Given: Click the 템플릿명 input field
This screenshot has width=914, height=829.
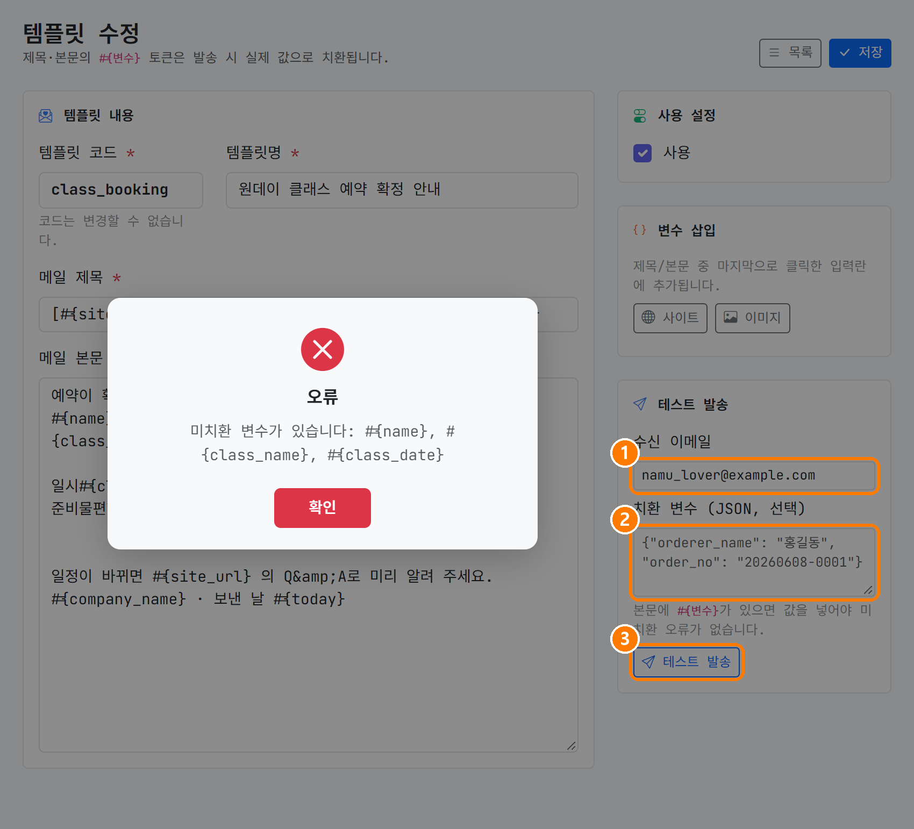Looking at the screenshot, I should [x=402, y=190].
